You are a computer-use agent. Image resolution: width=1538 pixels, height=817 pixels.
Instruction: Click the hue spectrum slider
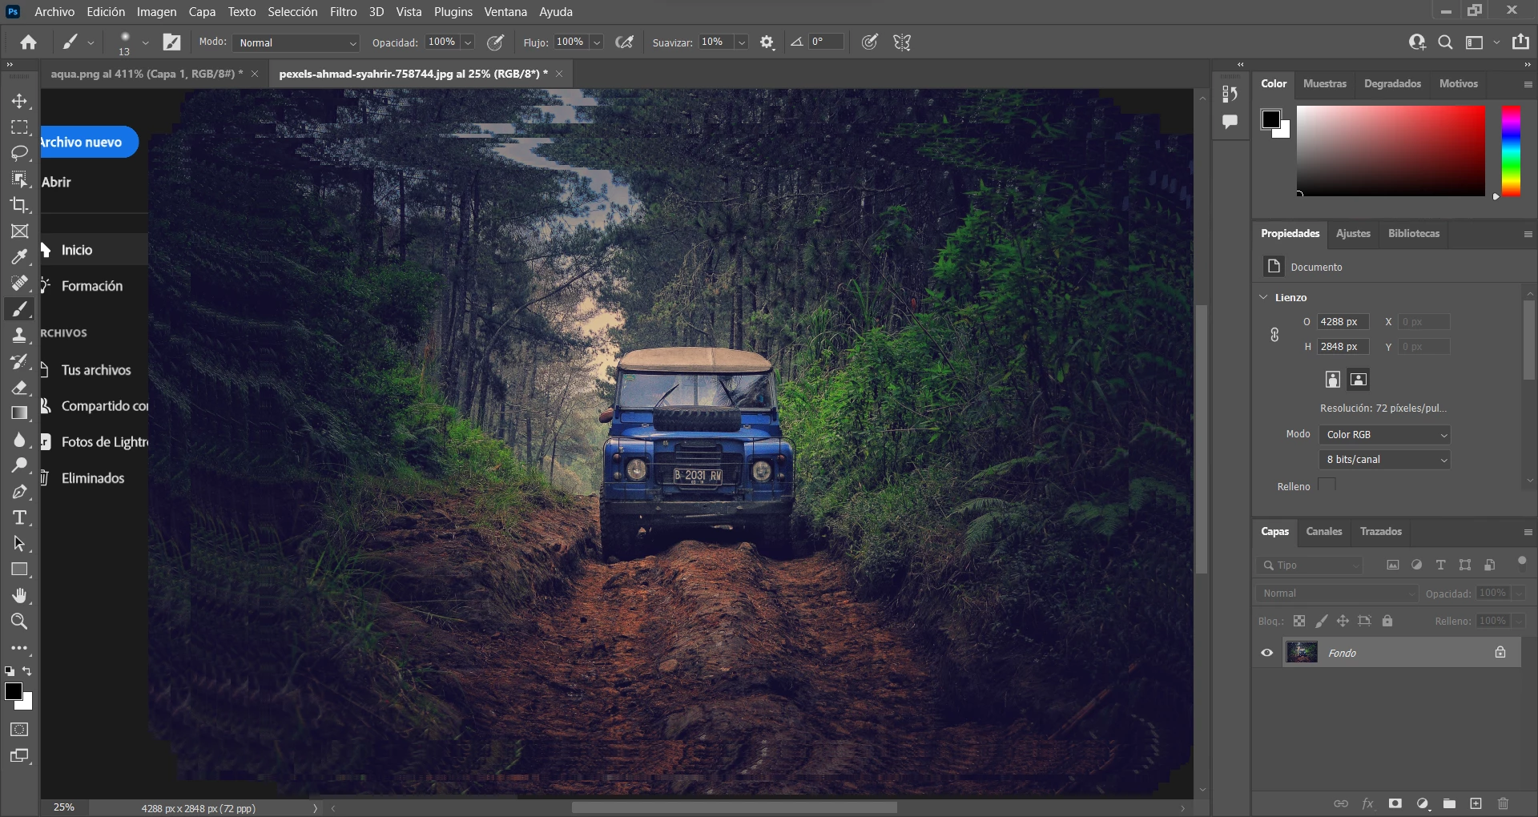(x=1511, y=151)
